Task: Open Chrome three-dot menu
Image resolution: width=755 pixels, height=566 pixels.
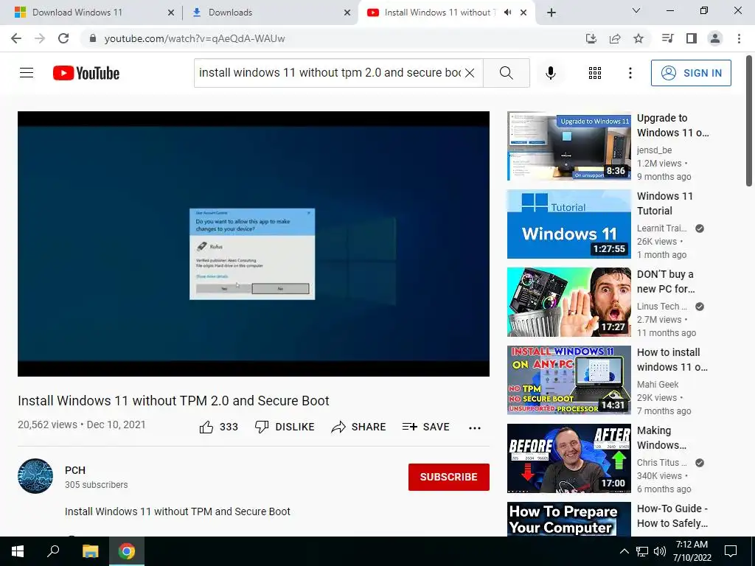Action: (x=739, y=38)
